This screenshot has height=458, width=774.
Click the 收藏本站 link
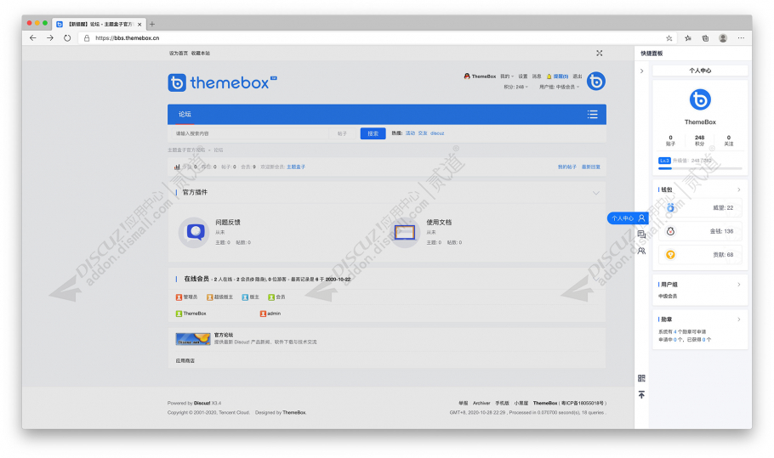pyautogui.click(x=201, y=54)
